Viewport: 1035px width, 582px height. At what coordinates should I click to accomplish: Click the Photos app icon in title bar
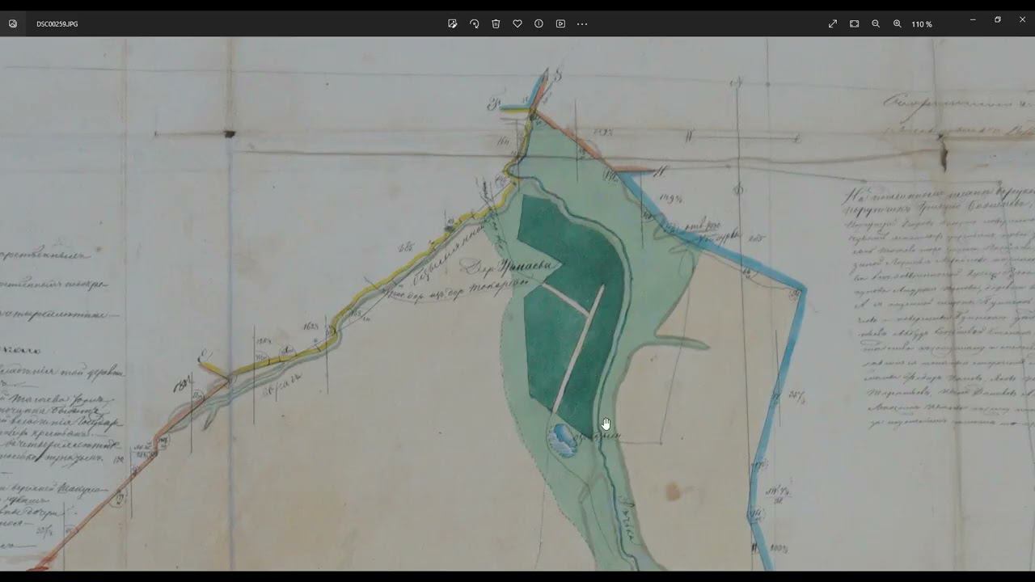coord(13,24)
